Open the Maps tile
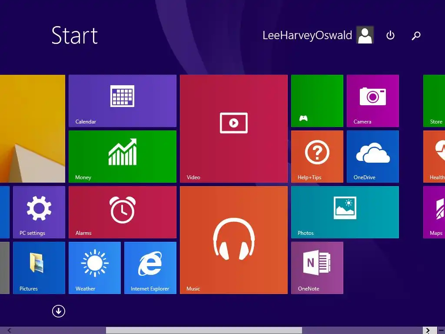 coord(434,212)
